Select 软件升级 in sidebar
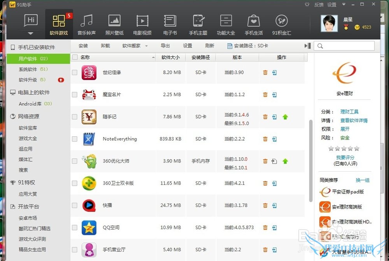 [32, 80]
